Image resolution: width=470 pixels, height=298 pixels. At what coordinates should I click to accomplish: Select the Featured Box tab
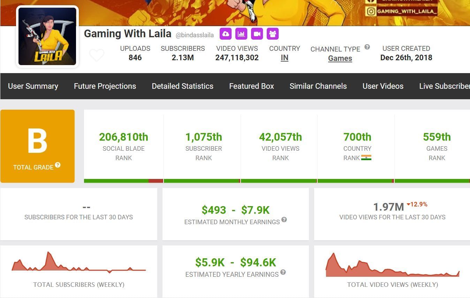pos(251,86)
